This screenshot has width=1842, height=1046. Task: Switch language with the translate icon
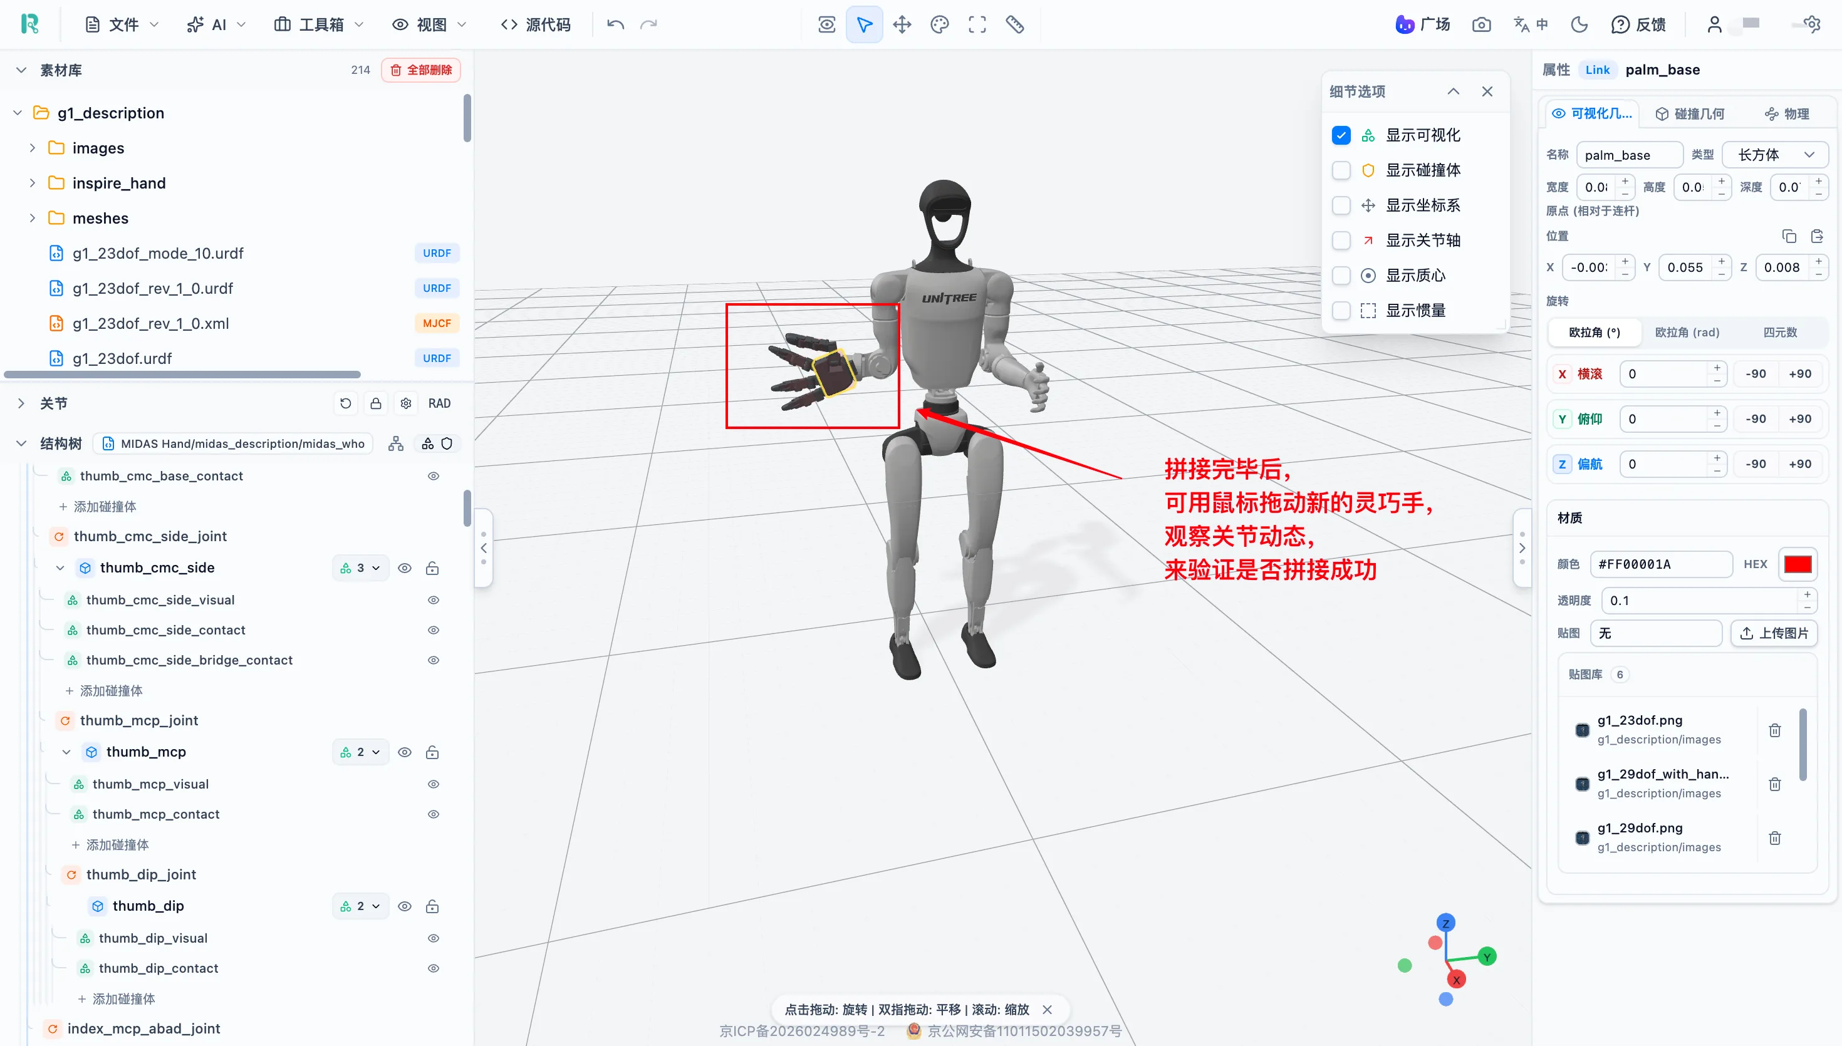[1530, 24]
